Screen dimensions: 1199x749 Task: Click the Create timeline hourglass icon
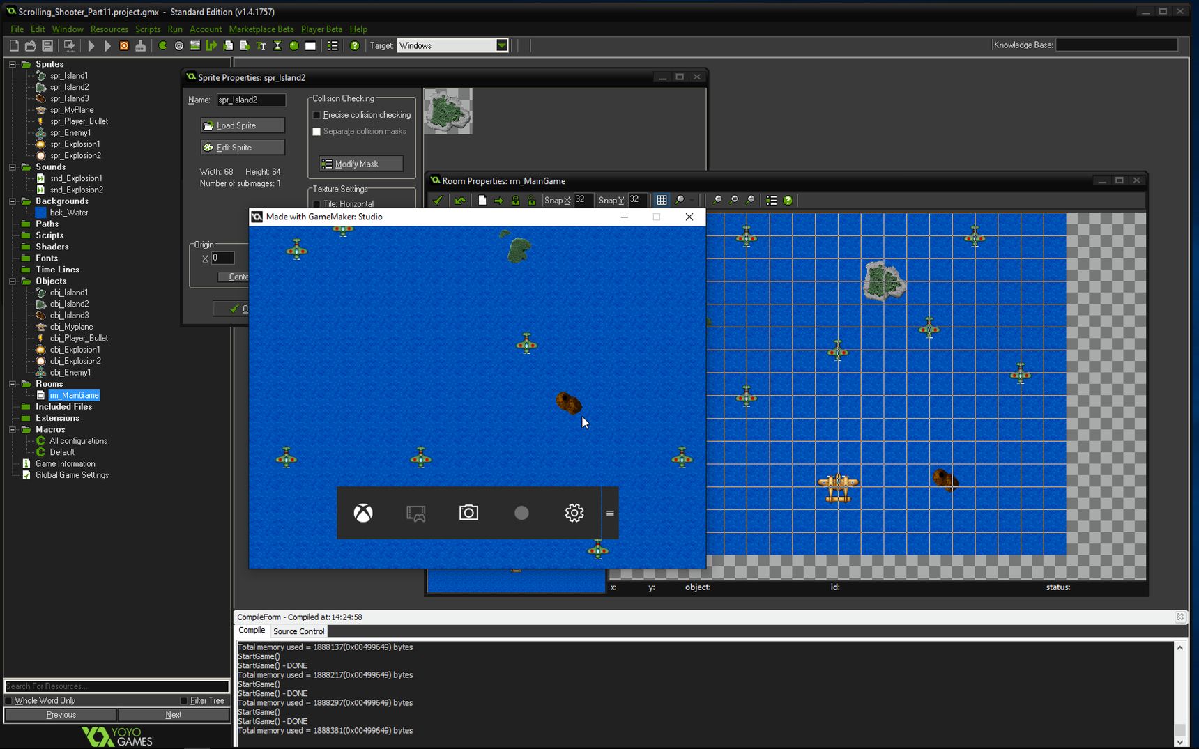(277, 46)
